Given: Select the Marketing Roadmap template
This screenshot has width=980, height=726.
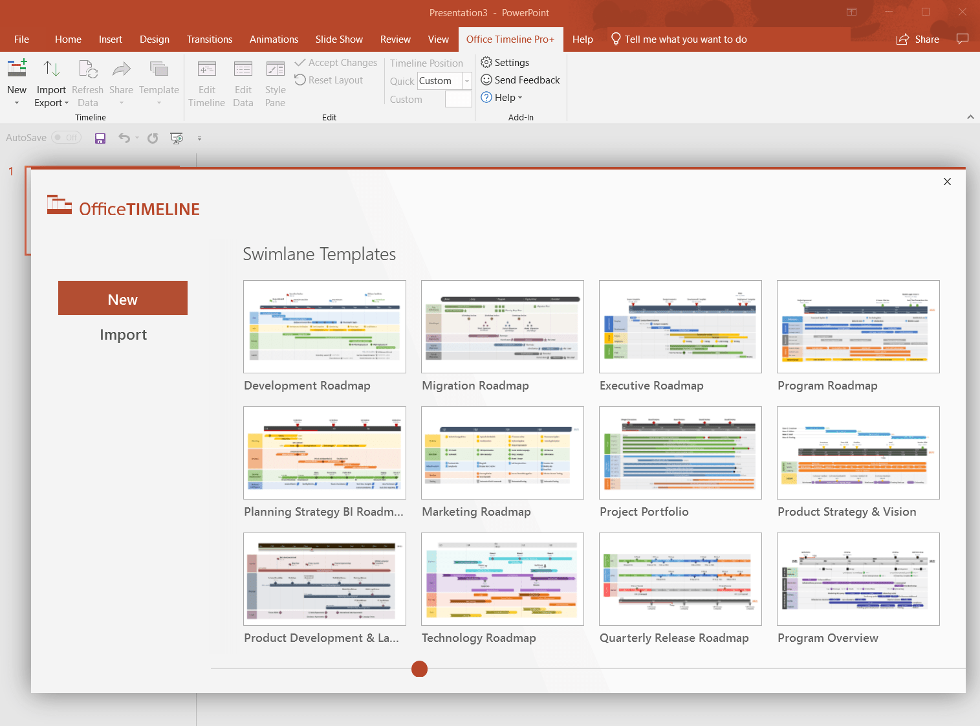Looking at the screenshot, I should [502, 453].
